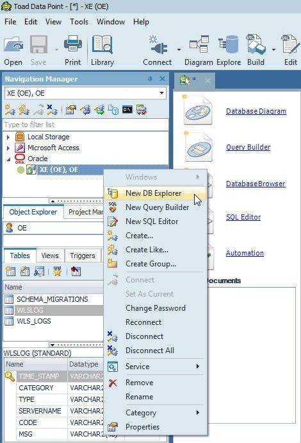Select the SCHEMA_MIGRATIONS table
Viewport: 301px width, 443px height.
point(53,299)
